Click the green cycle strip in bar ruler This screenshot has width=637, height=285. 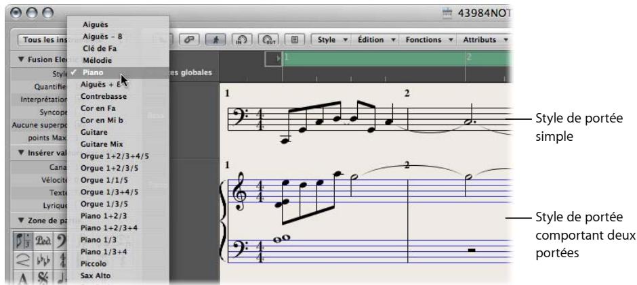tap(397, 58)
